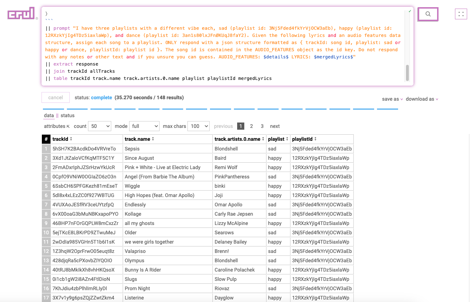This screenshot has width=470, height=302.
Task: Click artist cell Delaney Bailey
Action: pos(240,242)
